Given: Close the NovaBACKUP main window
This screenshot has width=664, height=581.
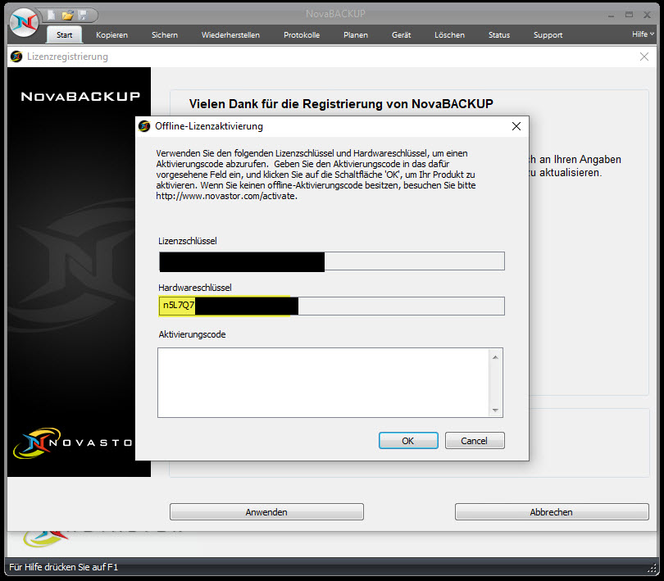Looking at the screenshot, I should [x=647, y=15].
